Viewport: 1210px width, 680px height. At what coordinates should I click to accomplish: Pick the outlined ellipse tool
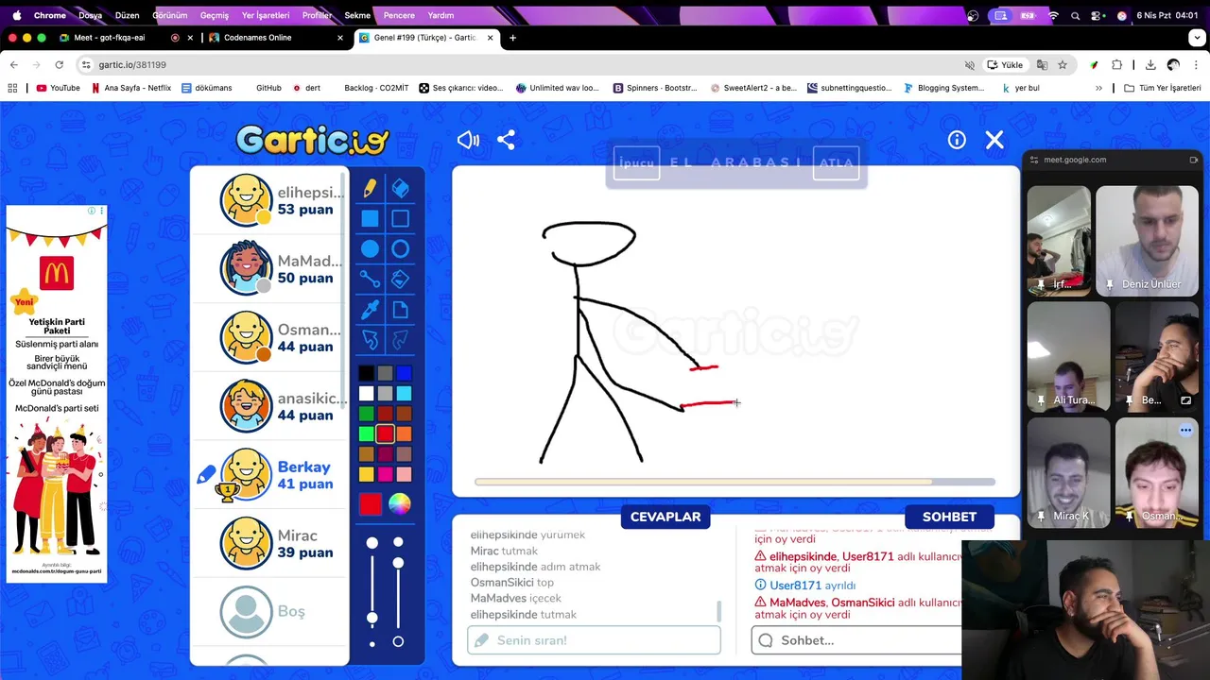(401, 248)
